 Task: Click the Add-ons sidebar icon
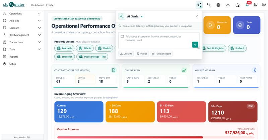[5, 21]
